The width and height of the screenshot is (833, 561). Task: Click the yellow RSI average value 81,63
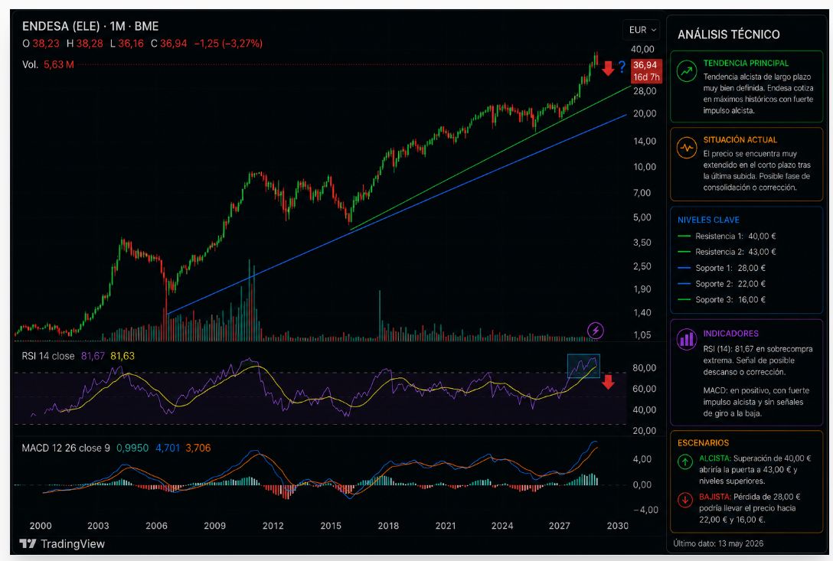(x=122, y=356)
